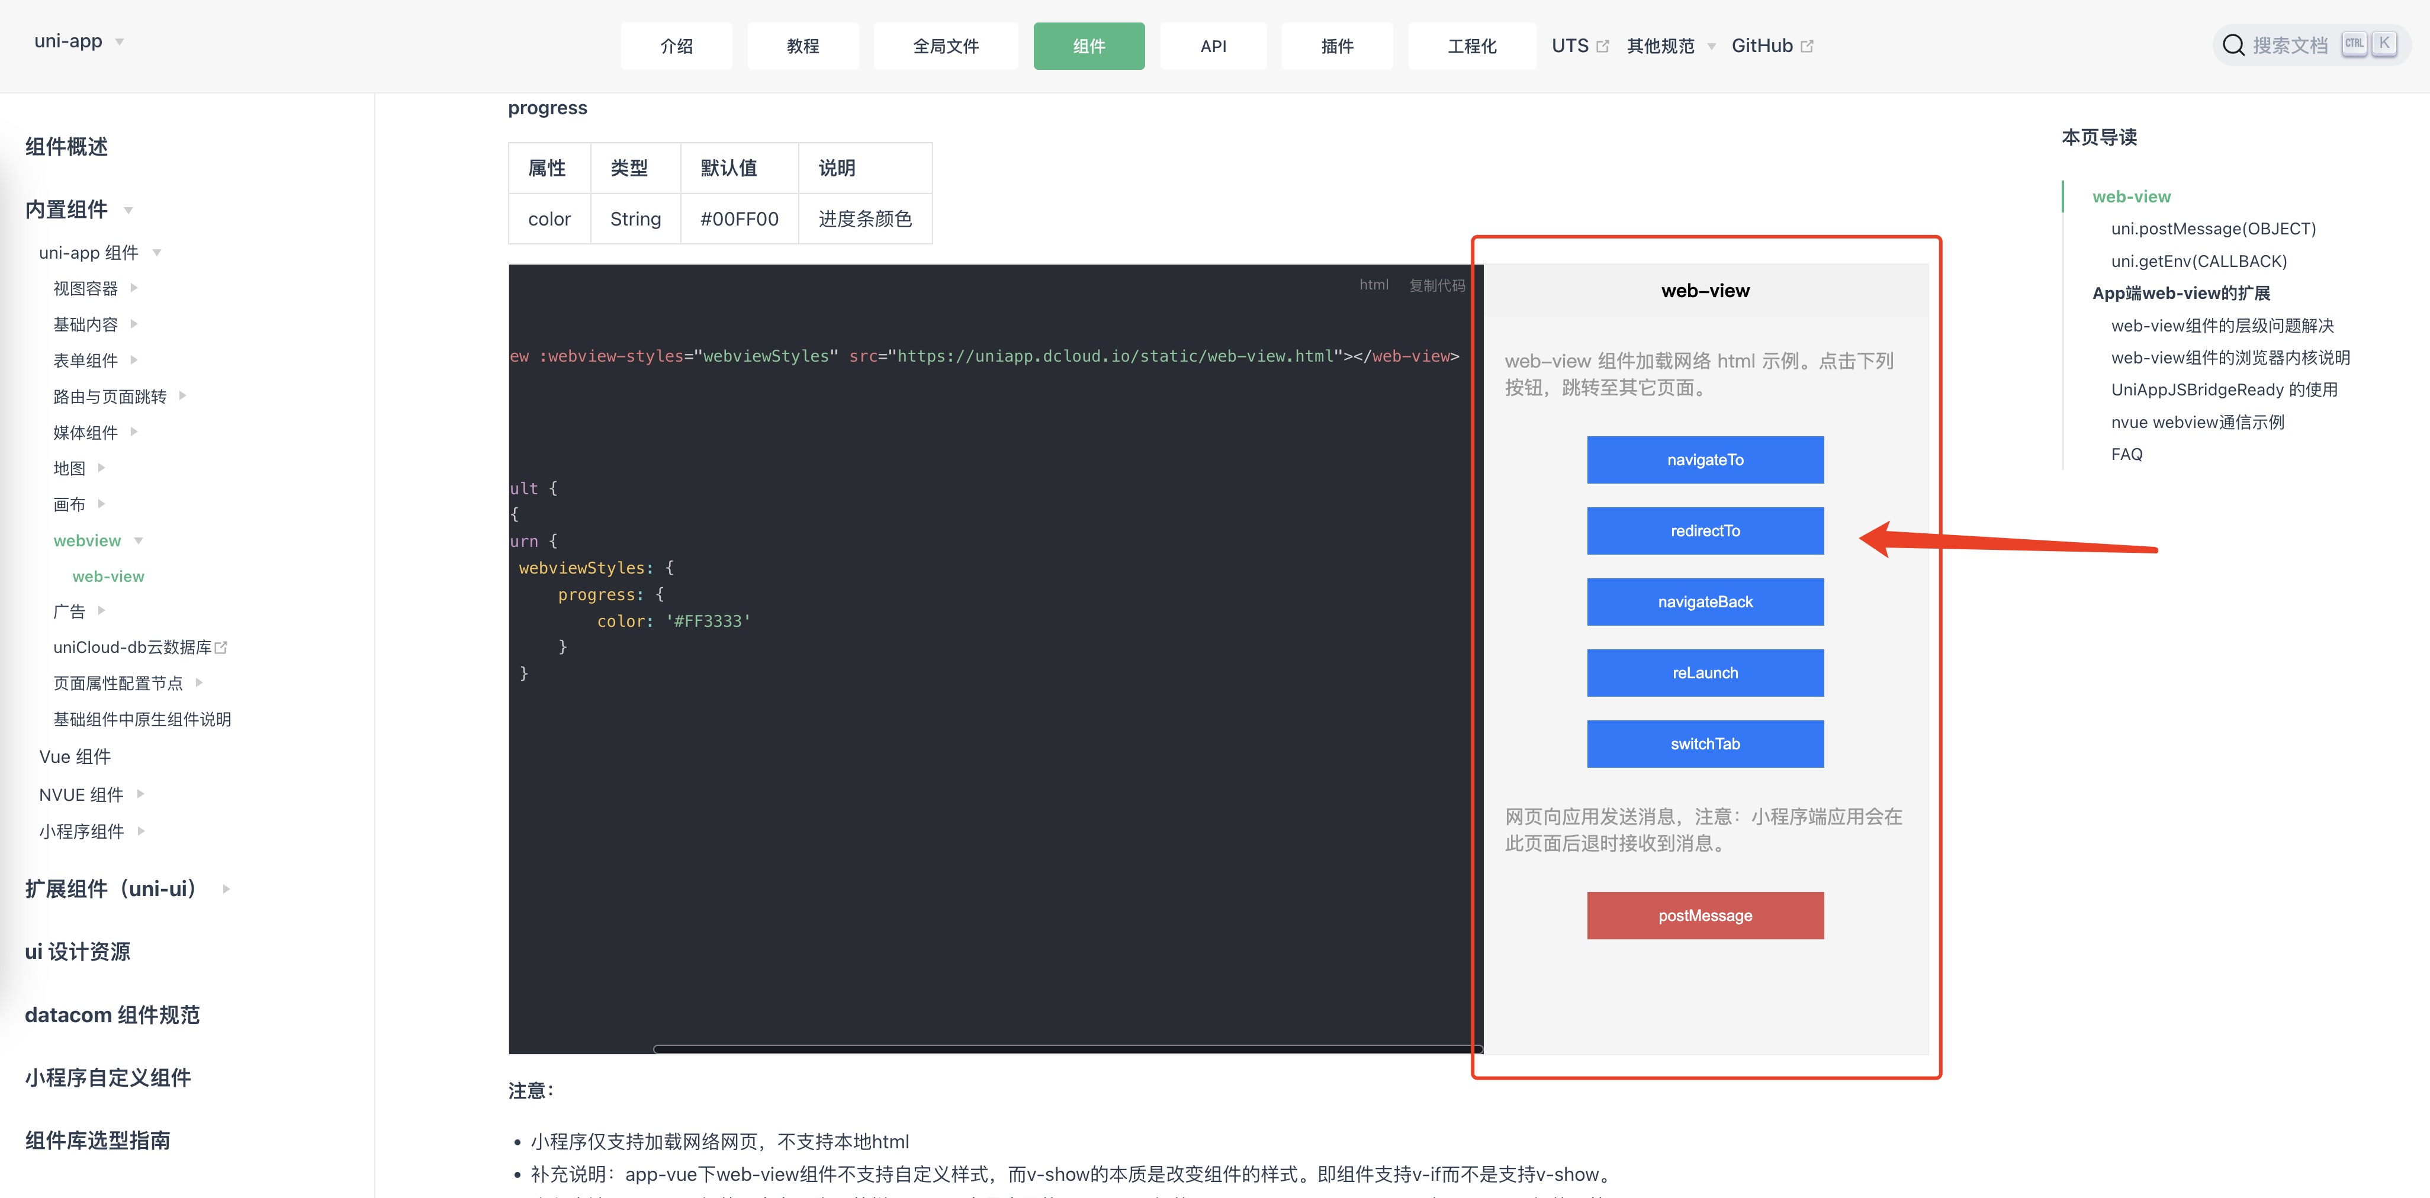
Task: Expand NVUE 组件 arrow
Action: (140, 793)
